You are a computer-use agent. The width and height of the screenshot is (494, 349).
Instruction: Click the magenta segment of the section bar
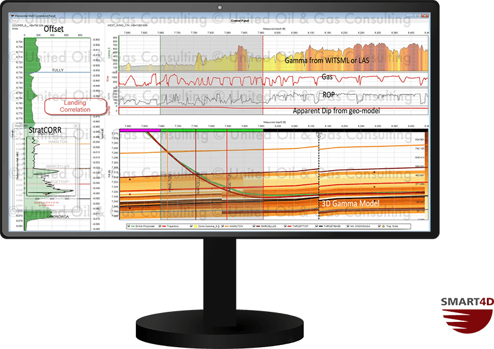[x=139, y=128]
